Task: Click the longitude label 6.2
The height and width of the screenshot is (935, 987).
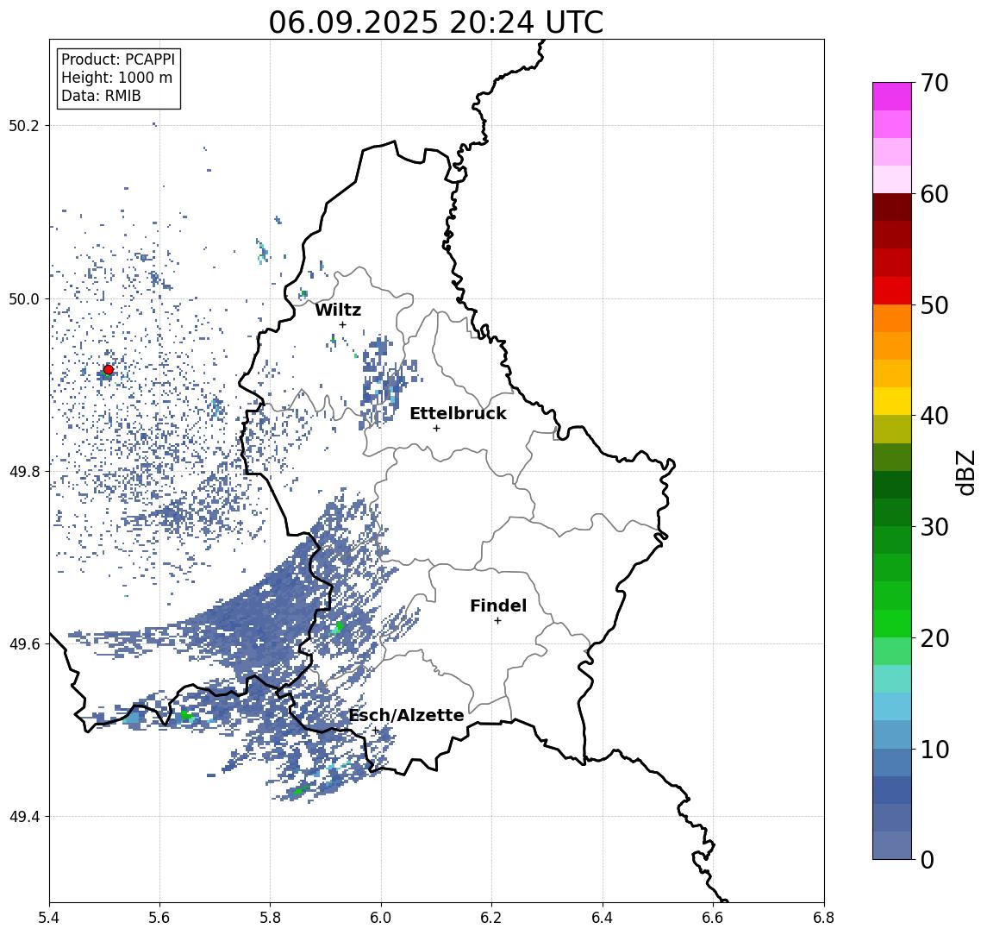Action: tap(491, 918)
